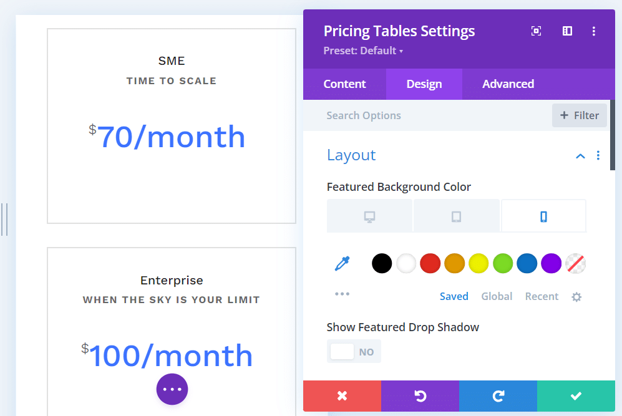The width and height of the screenshot is (622, 416).
Task: Save changes with the green checkmark
Action: [575, 395]
